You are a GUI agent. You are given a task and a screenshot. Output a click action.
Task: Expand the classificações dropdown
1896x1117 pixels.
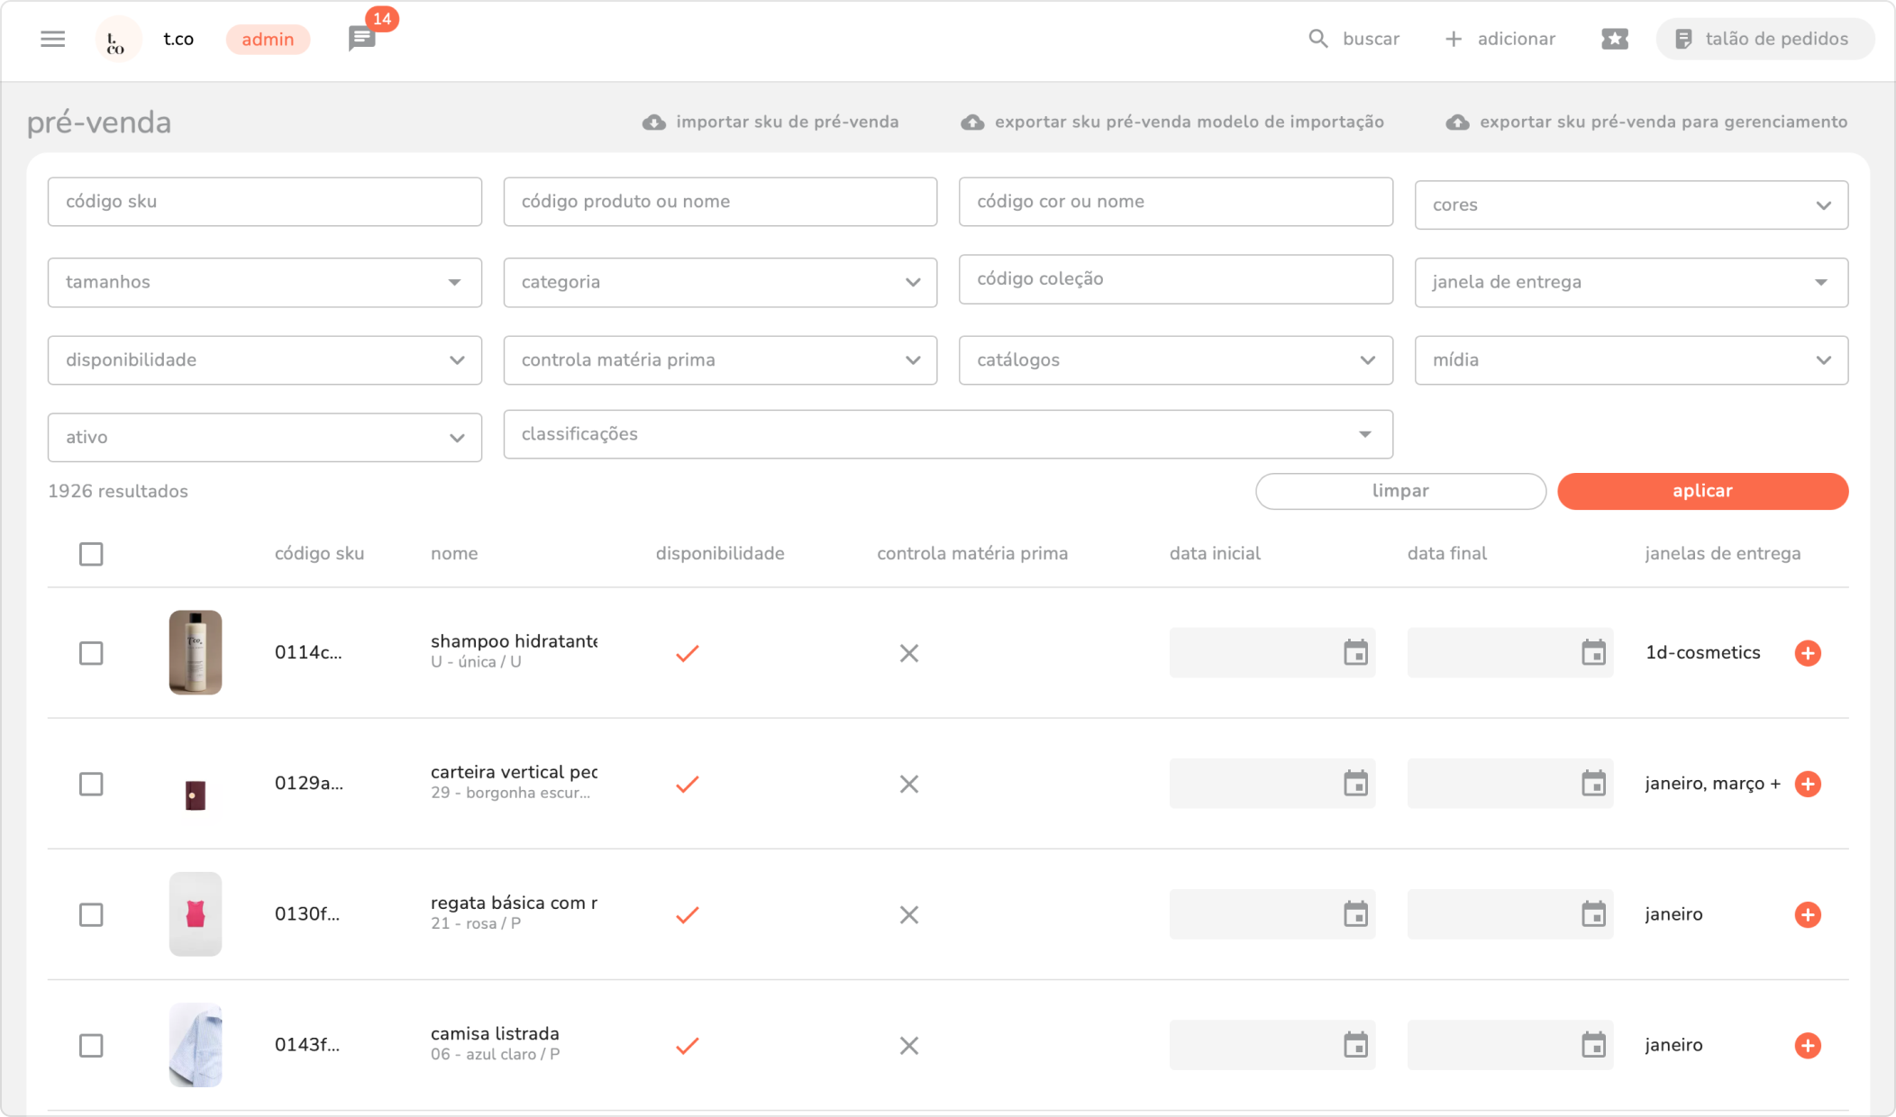point(947,434)
